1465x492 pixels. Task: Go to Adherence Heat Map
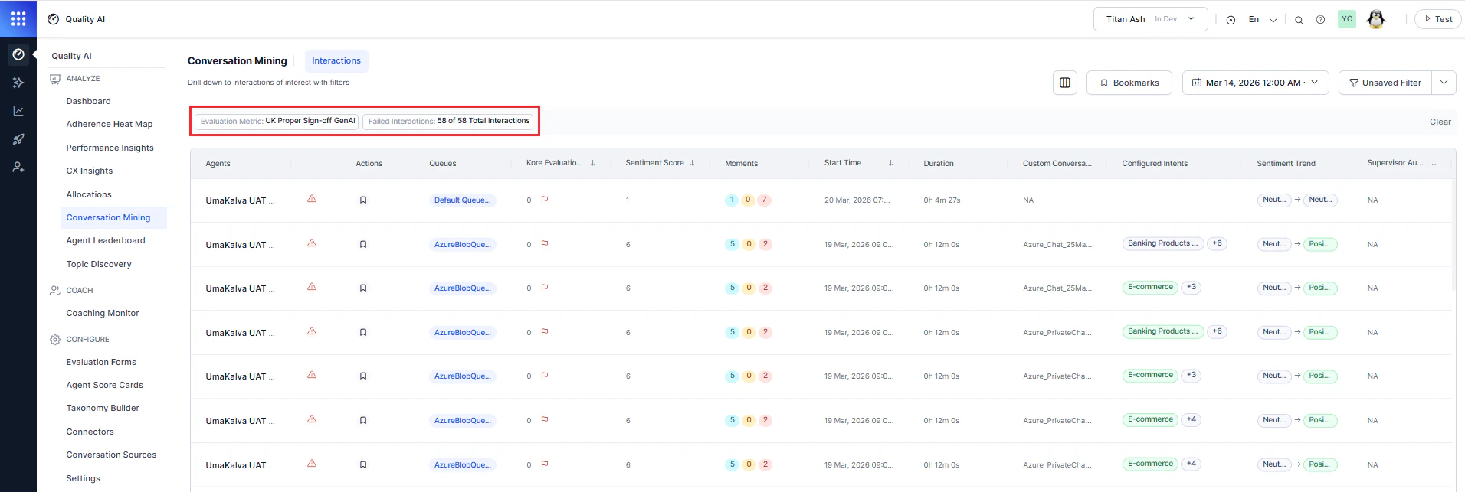[x=110, y=124]
